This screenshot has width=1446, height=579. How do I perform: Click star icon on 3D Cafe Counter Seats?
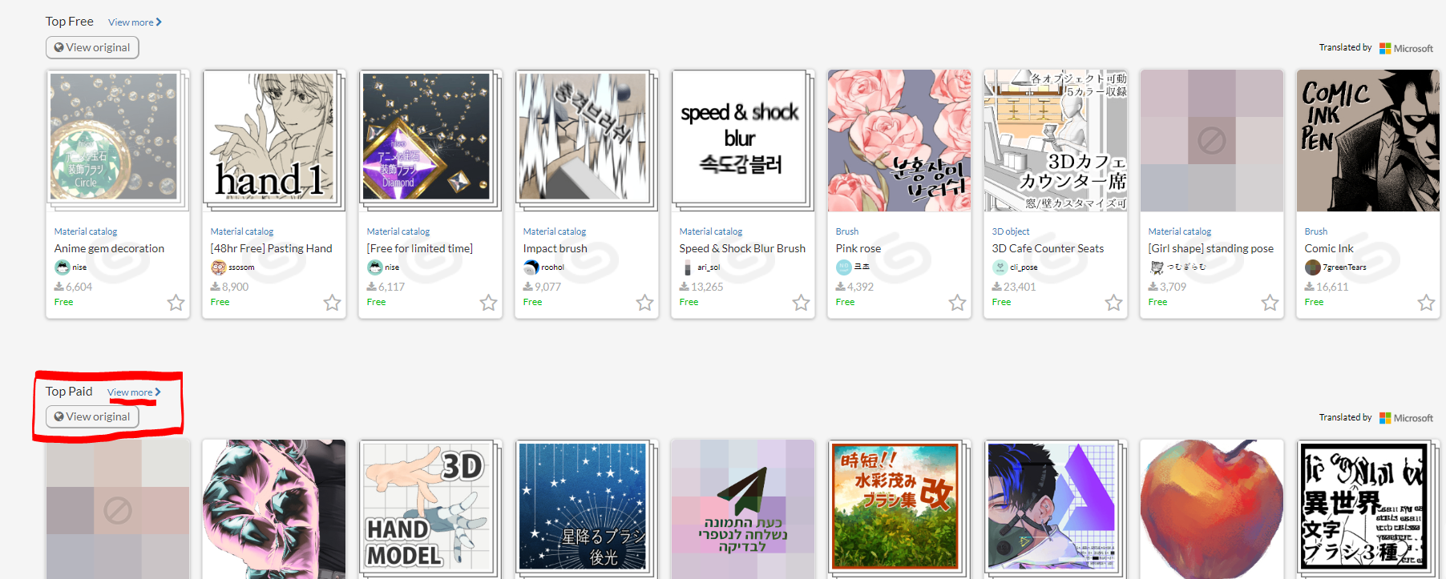1113,303
